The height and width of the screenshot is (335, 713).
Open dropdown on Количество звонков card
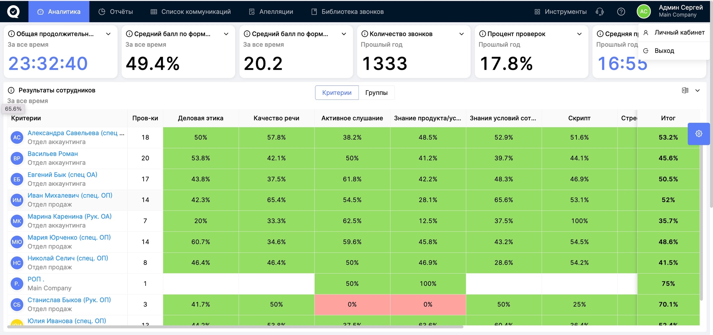click(x=461, y=34)
